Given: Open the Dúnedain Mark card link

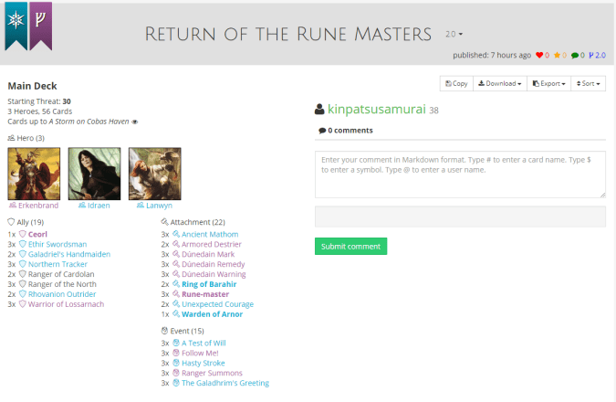Looking at the screenshot, I should [x=208, y=255].
